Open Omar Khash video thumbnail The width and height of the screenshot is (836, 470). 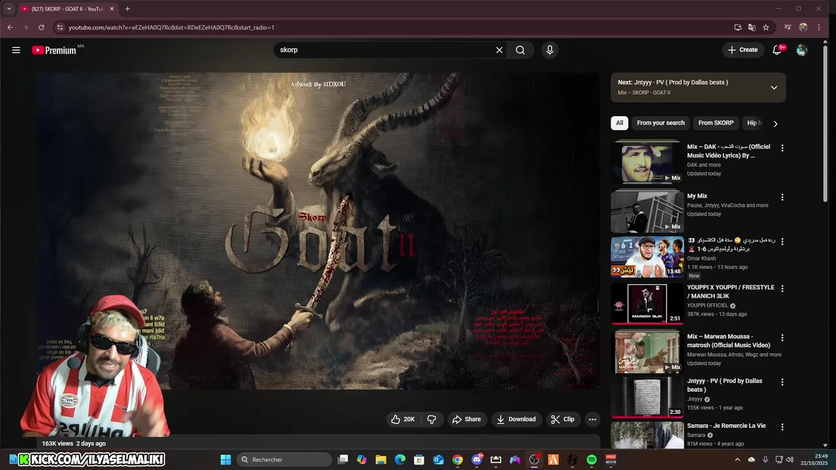[x=647, y=257]
